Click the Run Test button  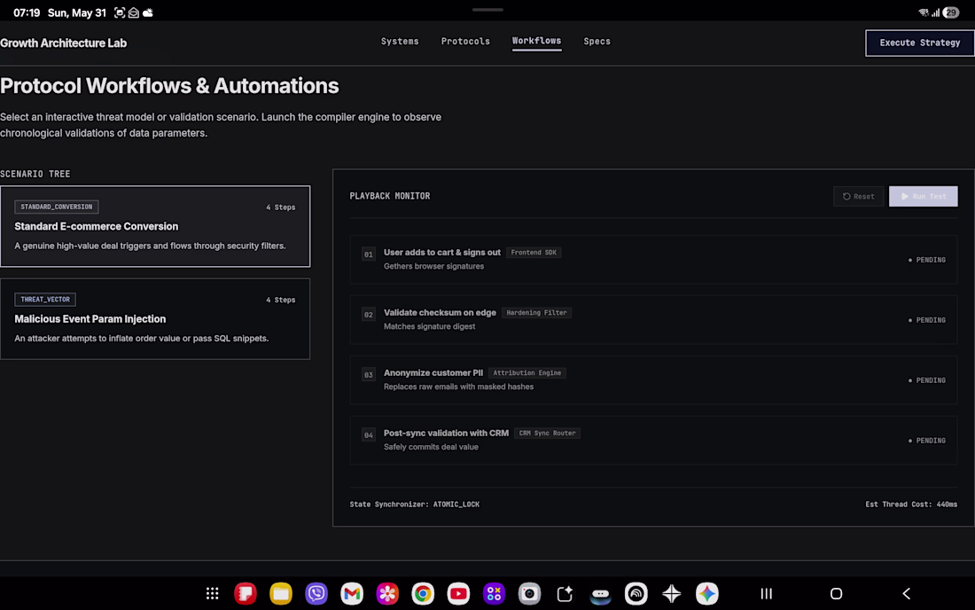pyautogui.click(x=923, y=197)
